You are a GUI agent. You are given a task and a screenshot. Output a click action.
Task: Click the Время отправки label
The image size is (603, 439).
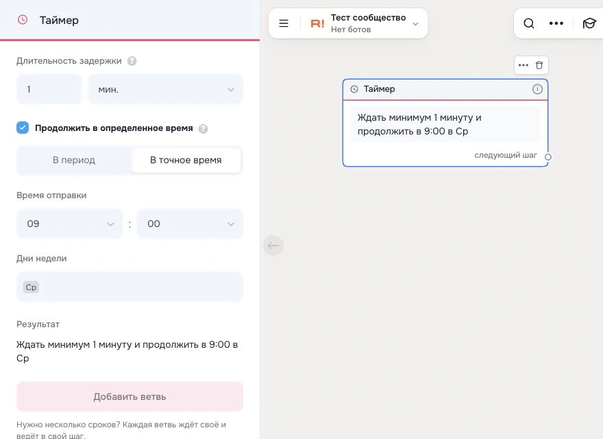click(x=51, y=195)
